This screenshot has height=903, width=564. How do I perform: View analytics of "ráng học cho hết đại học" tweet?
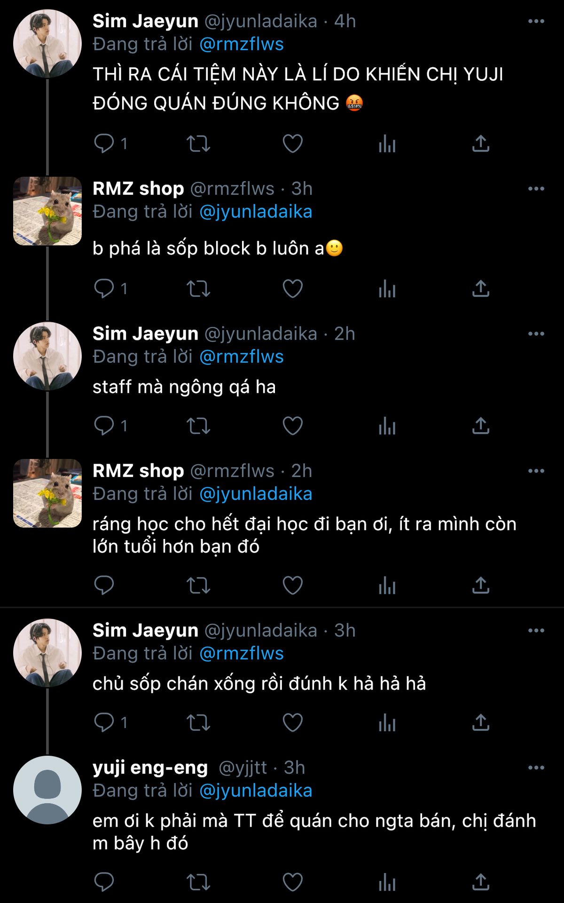click(x=387, y=586)
